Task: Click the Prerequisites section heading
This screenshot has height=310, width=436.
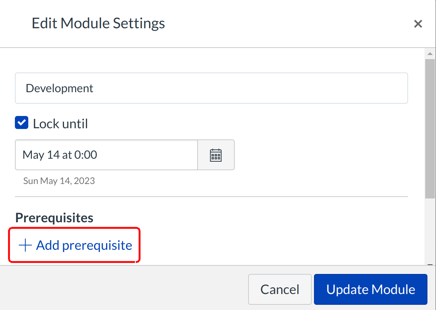Action: tap(54, 218)
